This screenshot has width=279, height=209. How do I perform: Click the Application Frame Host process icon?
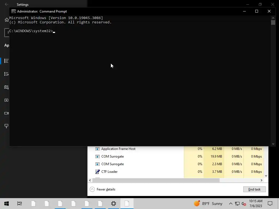(x=98, y=149)
